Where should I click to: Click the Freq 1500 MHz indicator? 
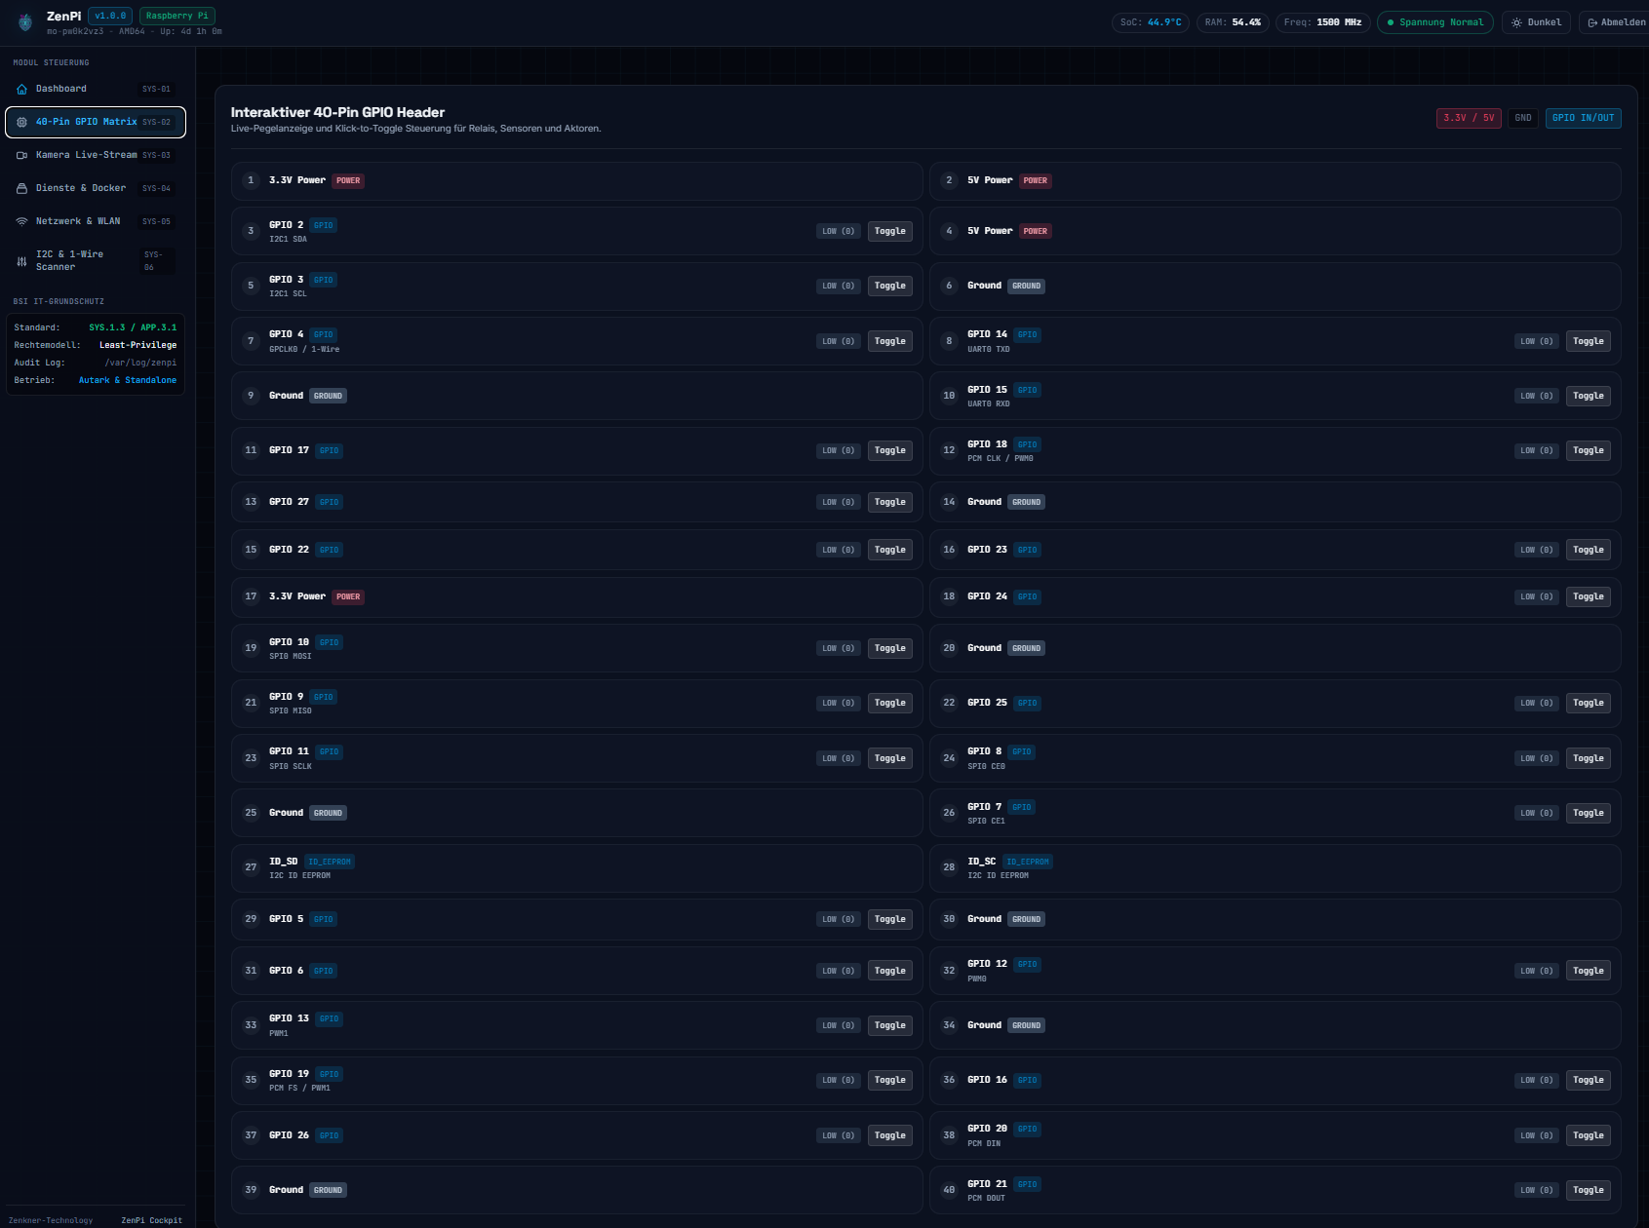pyautogui.click(x=1323, y=22)
